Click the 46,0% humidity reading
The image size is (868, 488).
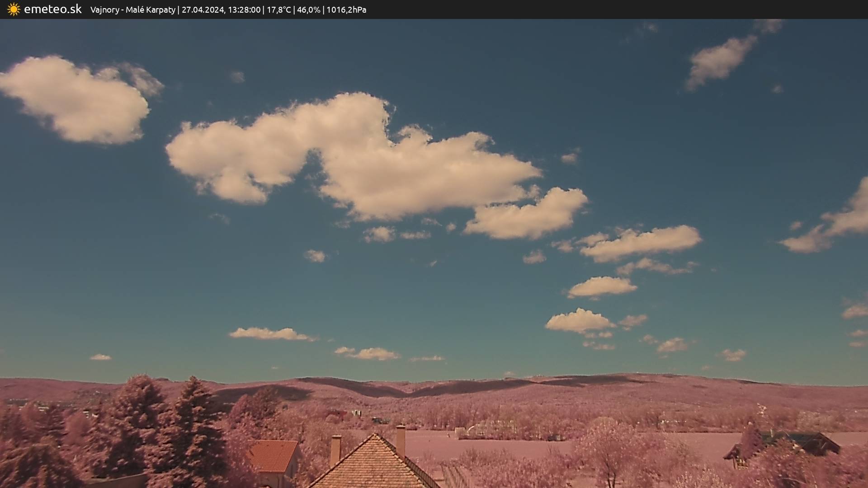point(308,10)
